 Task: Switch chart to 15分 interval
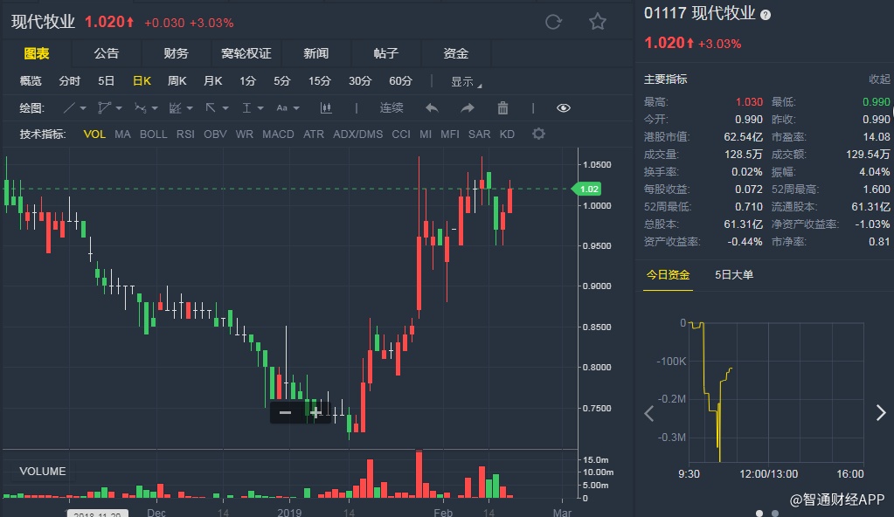319,81
